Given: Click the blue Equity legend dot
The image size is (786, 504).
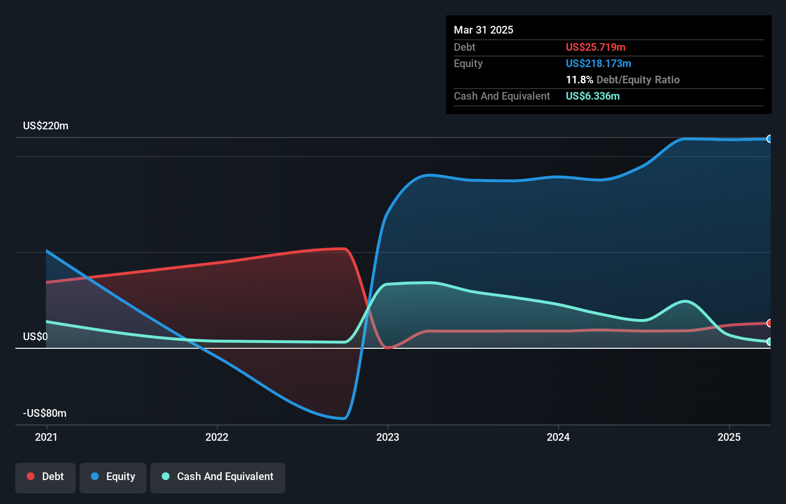Looking at the screenshot, I should (x=95, y=476).
